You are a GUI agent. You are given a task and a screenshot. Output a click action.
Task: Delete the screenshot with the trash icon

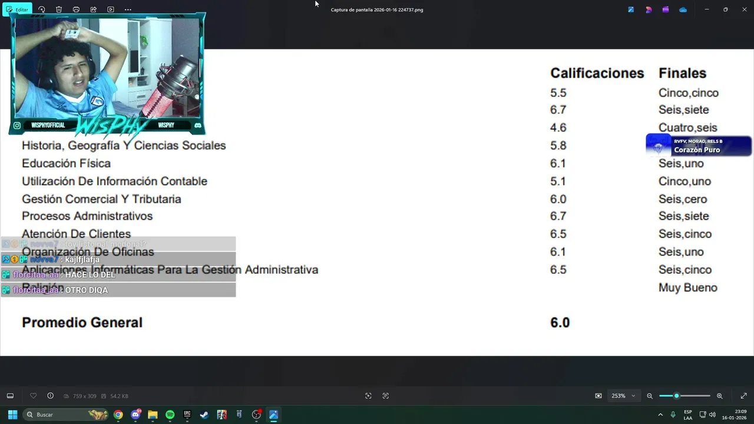pos(59,9)
